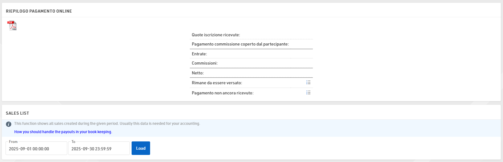The image size is (503, 162).
Task: Open details list for Pagamento non ancora ricevuto
Action: click(x=308, y=93)
